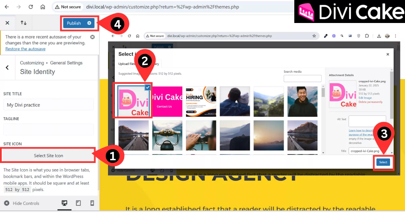The height and width of the screenshot is (213, 405).
Task: Bookmark the page with the star icon
Action: click(x=314, y=36)
